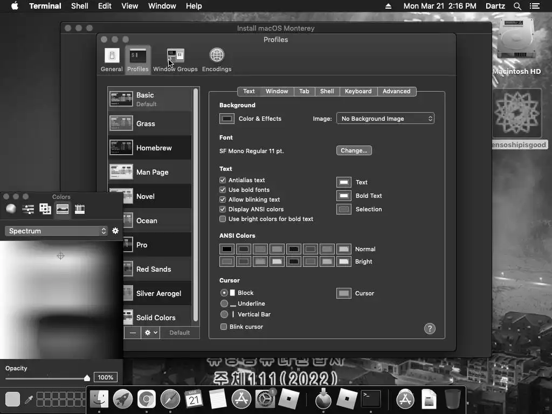
Task: Disable Allow blinking text
Action: click(x=223, y=199)
